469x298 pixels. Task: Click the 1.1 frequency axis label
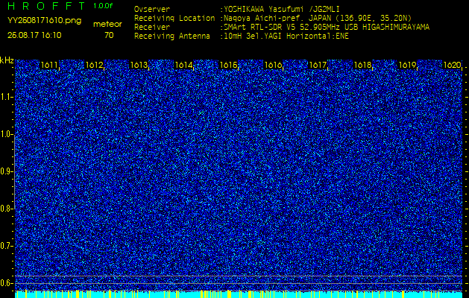pos(6,97)
